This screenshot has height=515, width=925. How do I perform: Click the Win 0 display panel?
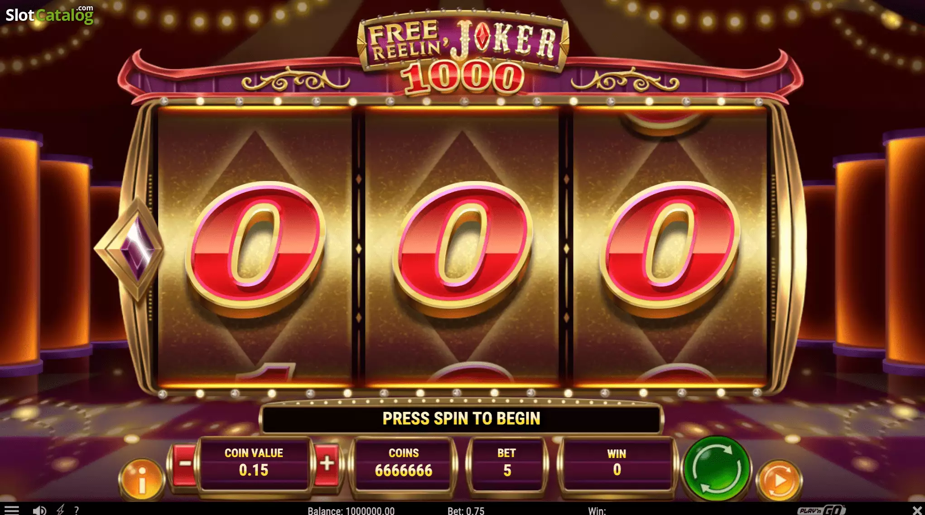[617, 463]
